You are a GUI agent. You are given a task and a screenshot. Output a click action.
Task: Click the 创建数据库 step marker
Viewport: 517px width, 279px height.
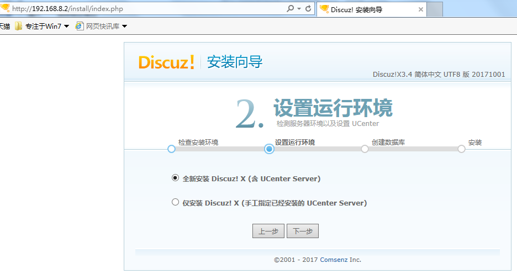pos(365,149)
